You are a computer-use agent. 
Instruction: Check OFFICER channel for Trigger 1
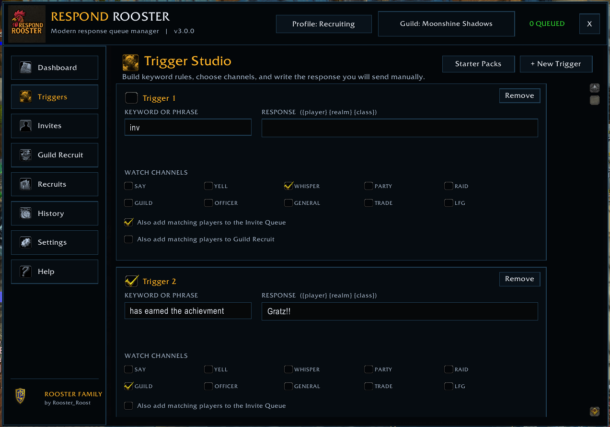pyautogui.click(x=208, y=203)
